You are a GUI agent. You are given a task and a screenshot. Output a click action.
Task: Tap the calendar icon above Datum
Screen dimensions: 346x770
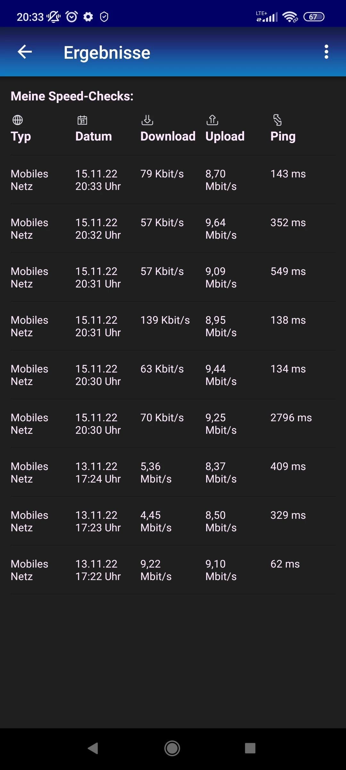pyautogui.click(x=82, y=120)
